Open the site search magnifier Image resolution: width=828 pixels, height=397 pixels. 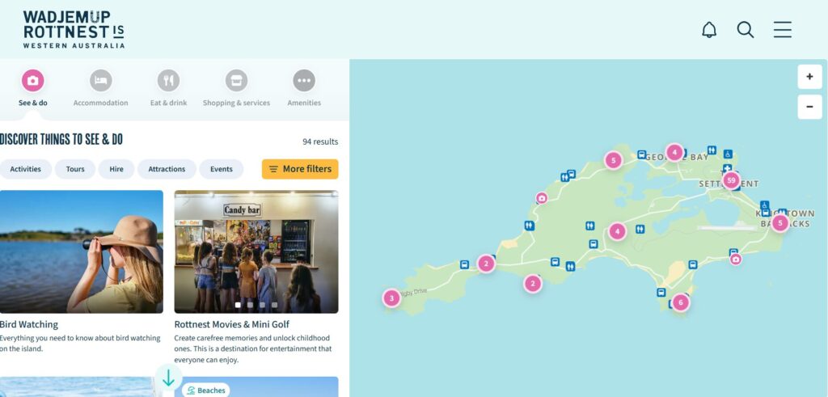tap(745, 30)
